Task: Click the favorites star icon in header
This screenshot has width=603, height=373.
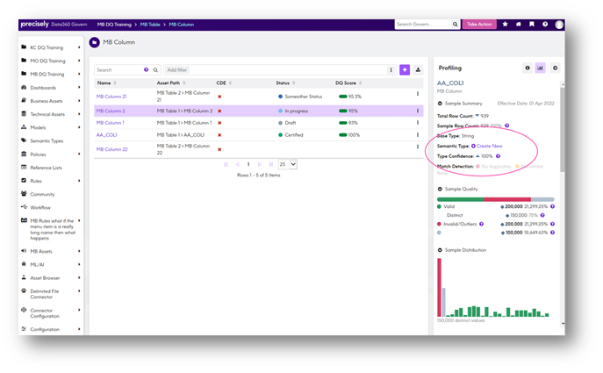Action: coord(505,25)
